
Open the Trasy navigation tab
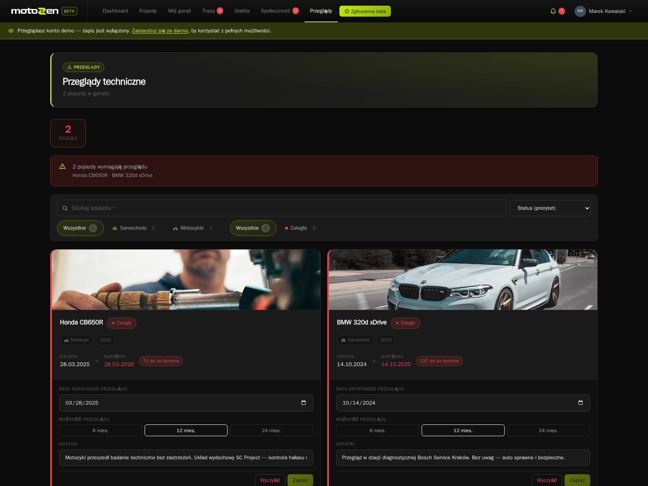[213, 11]
